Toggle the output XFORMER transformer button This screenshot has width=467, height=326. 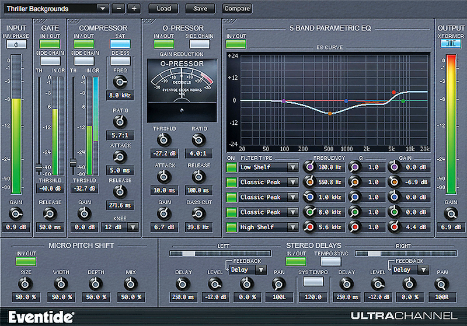pos(451,44)
